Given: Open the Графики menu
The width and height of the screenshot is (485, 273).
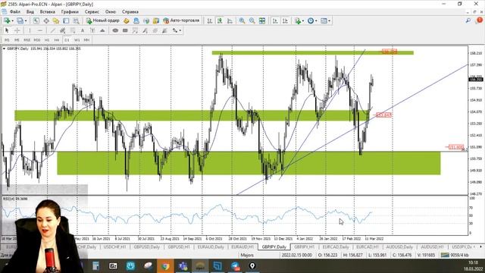Looking at the screenshot, I should pos(70,12).
